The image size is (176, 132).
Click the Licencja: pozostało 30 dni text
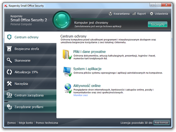136,123
